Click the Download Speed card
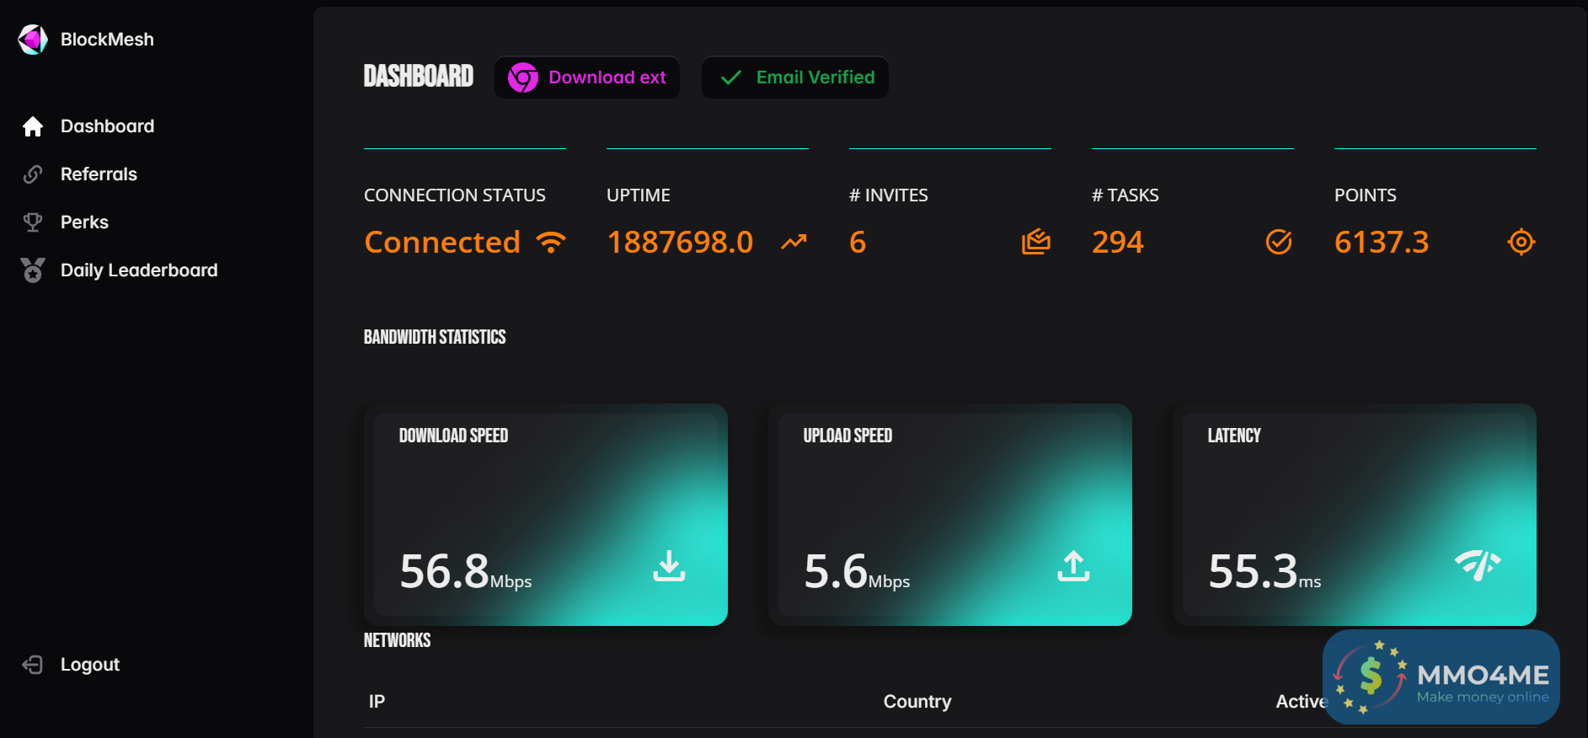Image resolution: width=1588 pixels, height=738 pixels. tap(546, 515)
